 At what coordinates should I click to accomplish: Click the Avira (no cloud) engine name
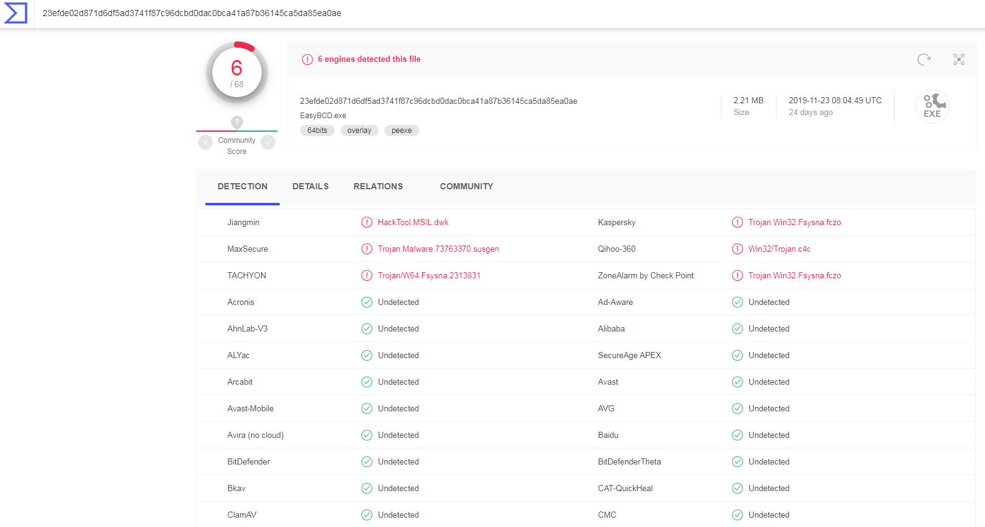click(x=256, y=435)
